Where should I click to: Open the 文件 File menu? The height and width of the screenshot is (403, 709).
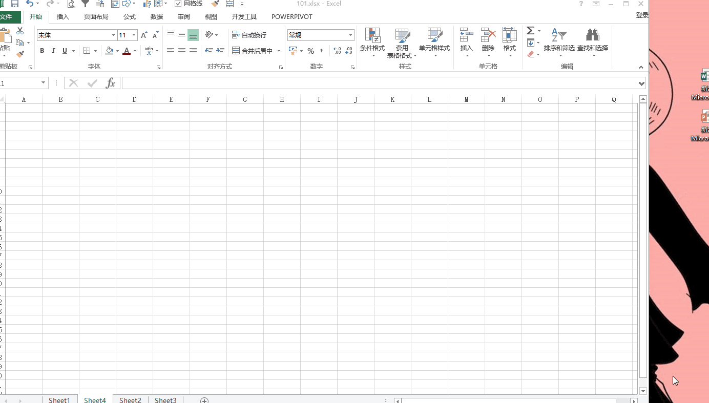[6, 17]
